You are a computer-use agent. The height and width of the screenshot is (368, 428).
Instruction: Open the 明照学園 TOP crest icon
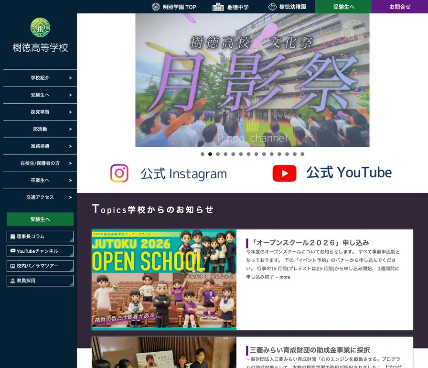tap(156, 7)
